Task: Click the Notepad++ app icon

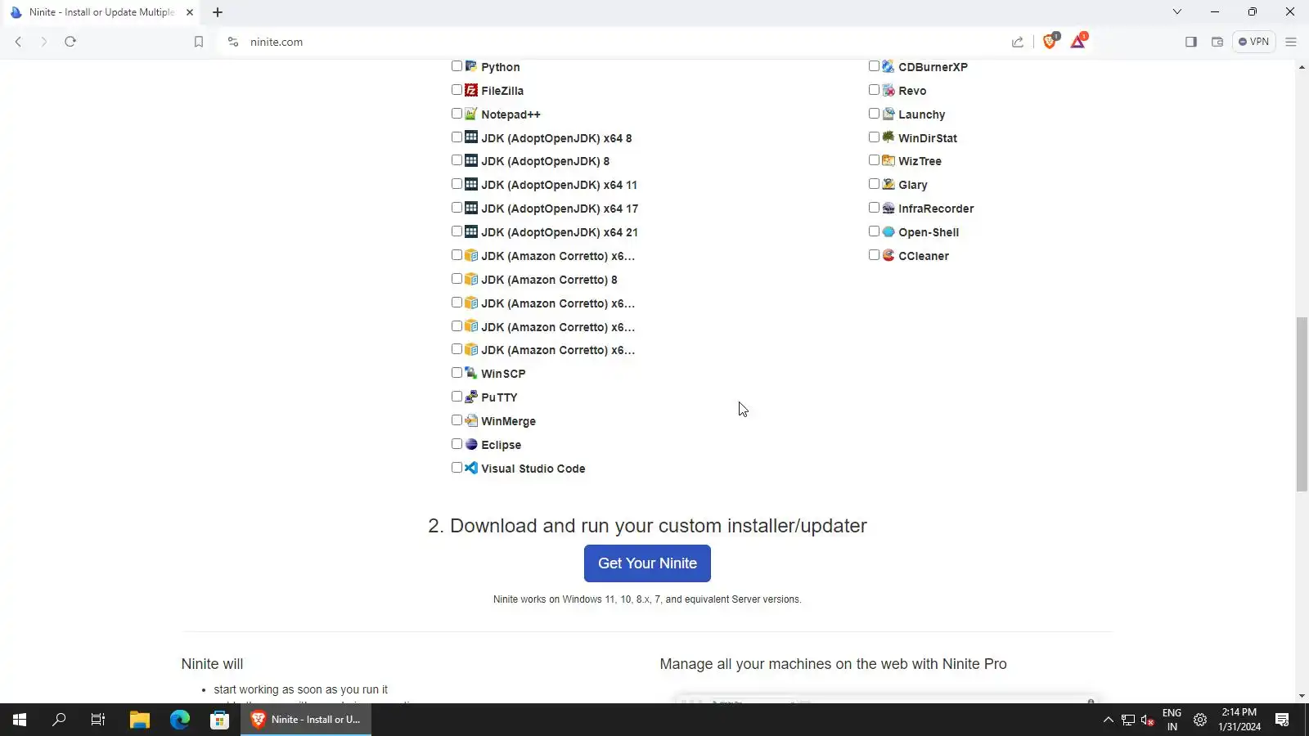Action: pos(471,114)
